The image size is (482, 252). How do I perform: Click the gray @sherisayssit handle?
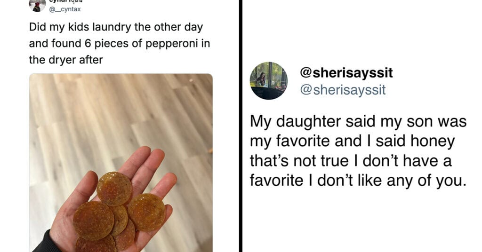click(x=343, y=89)
